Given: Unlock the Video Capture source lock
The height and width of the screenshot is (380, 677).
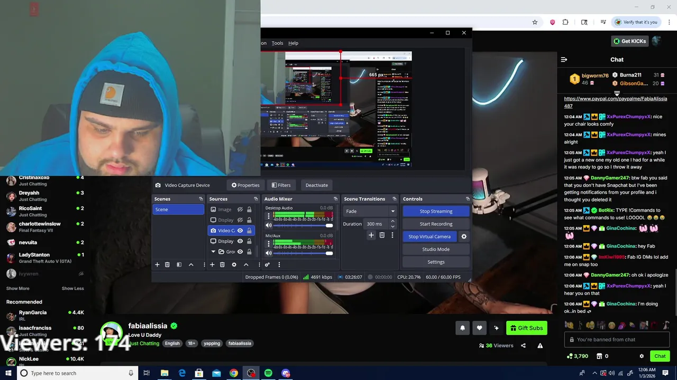Looking at the screenshot, I should [249, 231].
